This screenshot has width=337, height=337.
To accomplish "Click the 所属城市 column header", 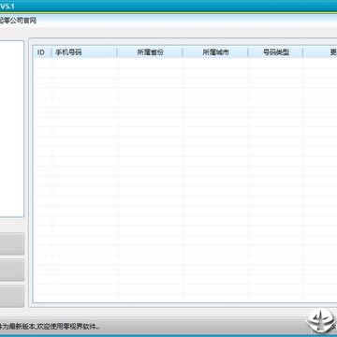I will tap(215, 52).
